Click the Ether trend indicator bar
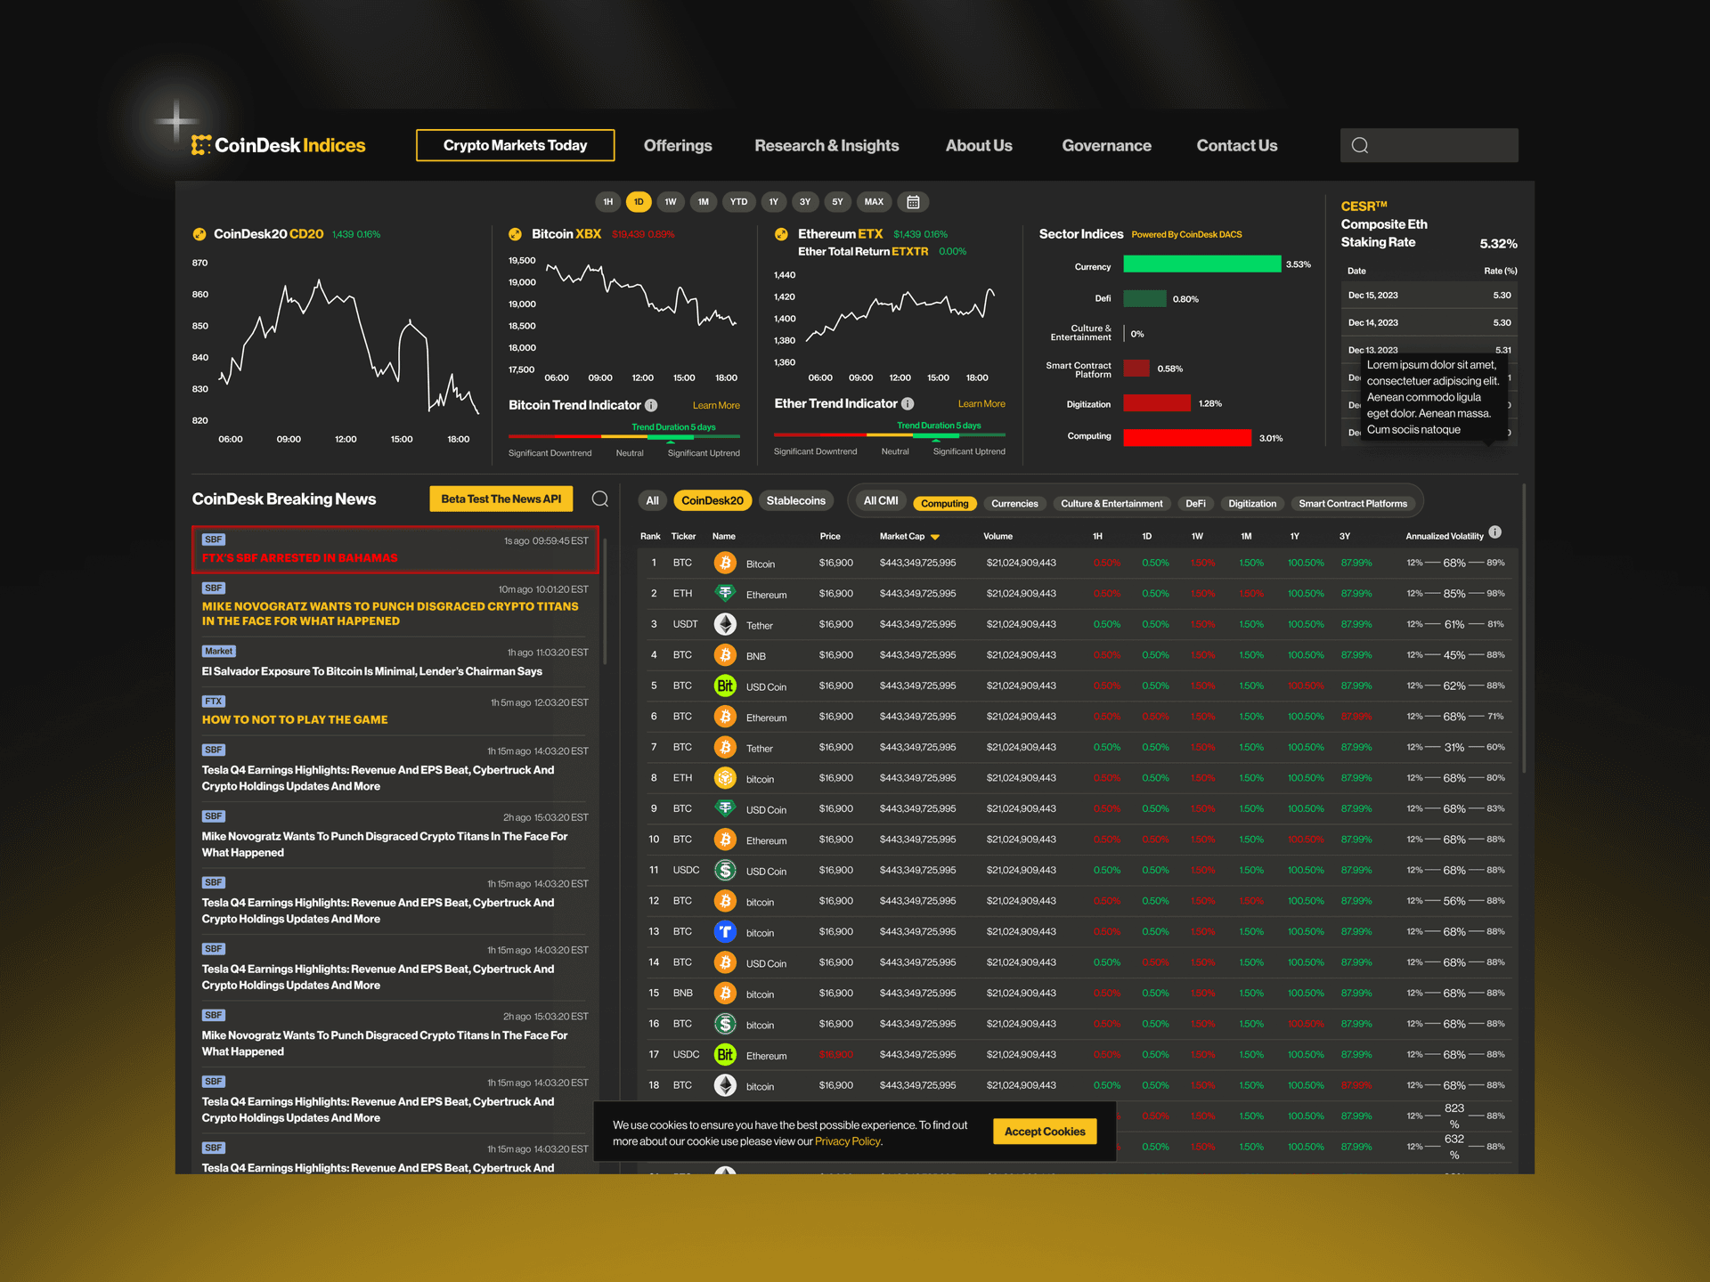The width and height of the screenshot is (1710, 1282). click(x=890, y=434)
